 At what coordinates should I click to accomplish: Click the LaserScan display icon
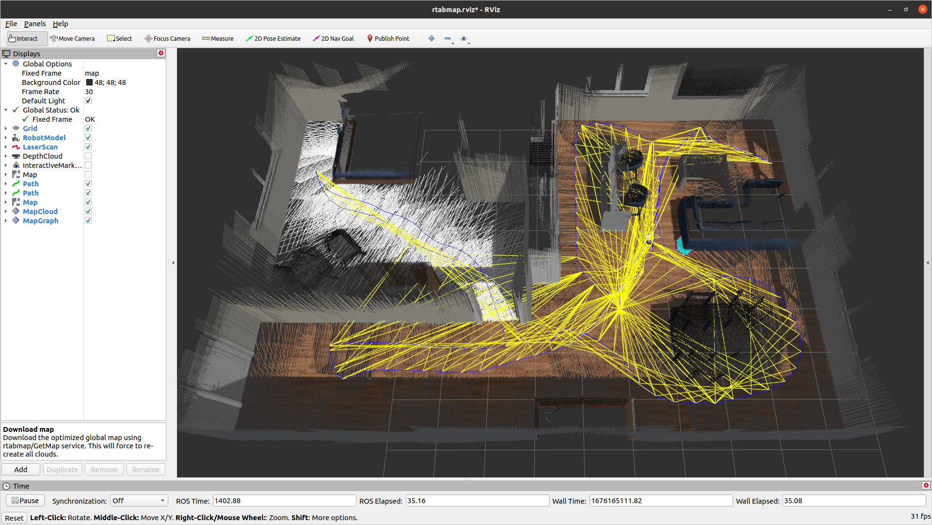click(16, 147)
